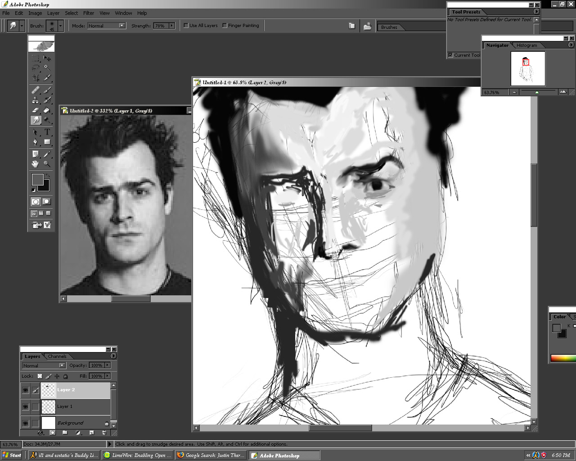This screenshot has width=576, height=461.
Task: Select the Paint Bucket tool
Action: coord(47,110)
